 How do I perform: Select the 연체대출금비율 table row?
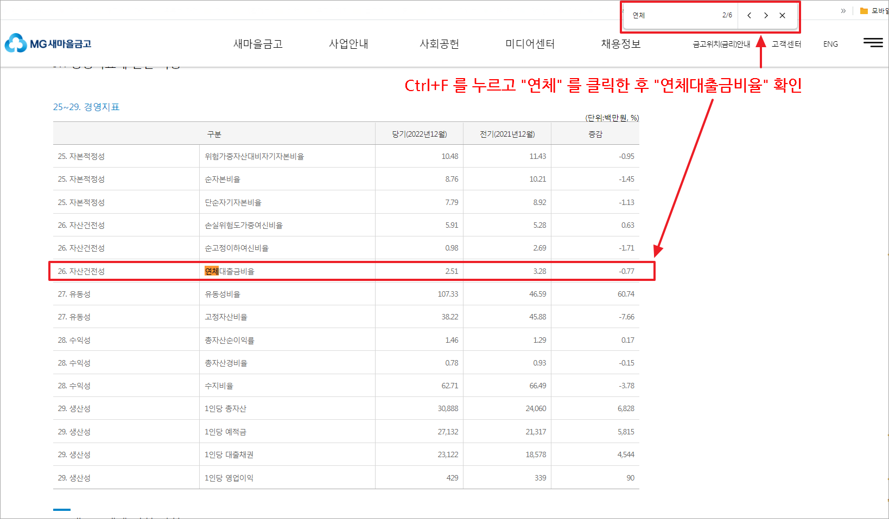coord(353,271)
